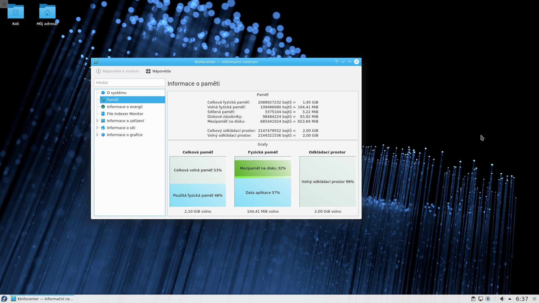Screen dimensions: 539x303
Task: Click the volume speaker tray icon
Action: pyautogui.click(x=502, y=299)
